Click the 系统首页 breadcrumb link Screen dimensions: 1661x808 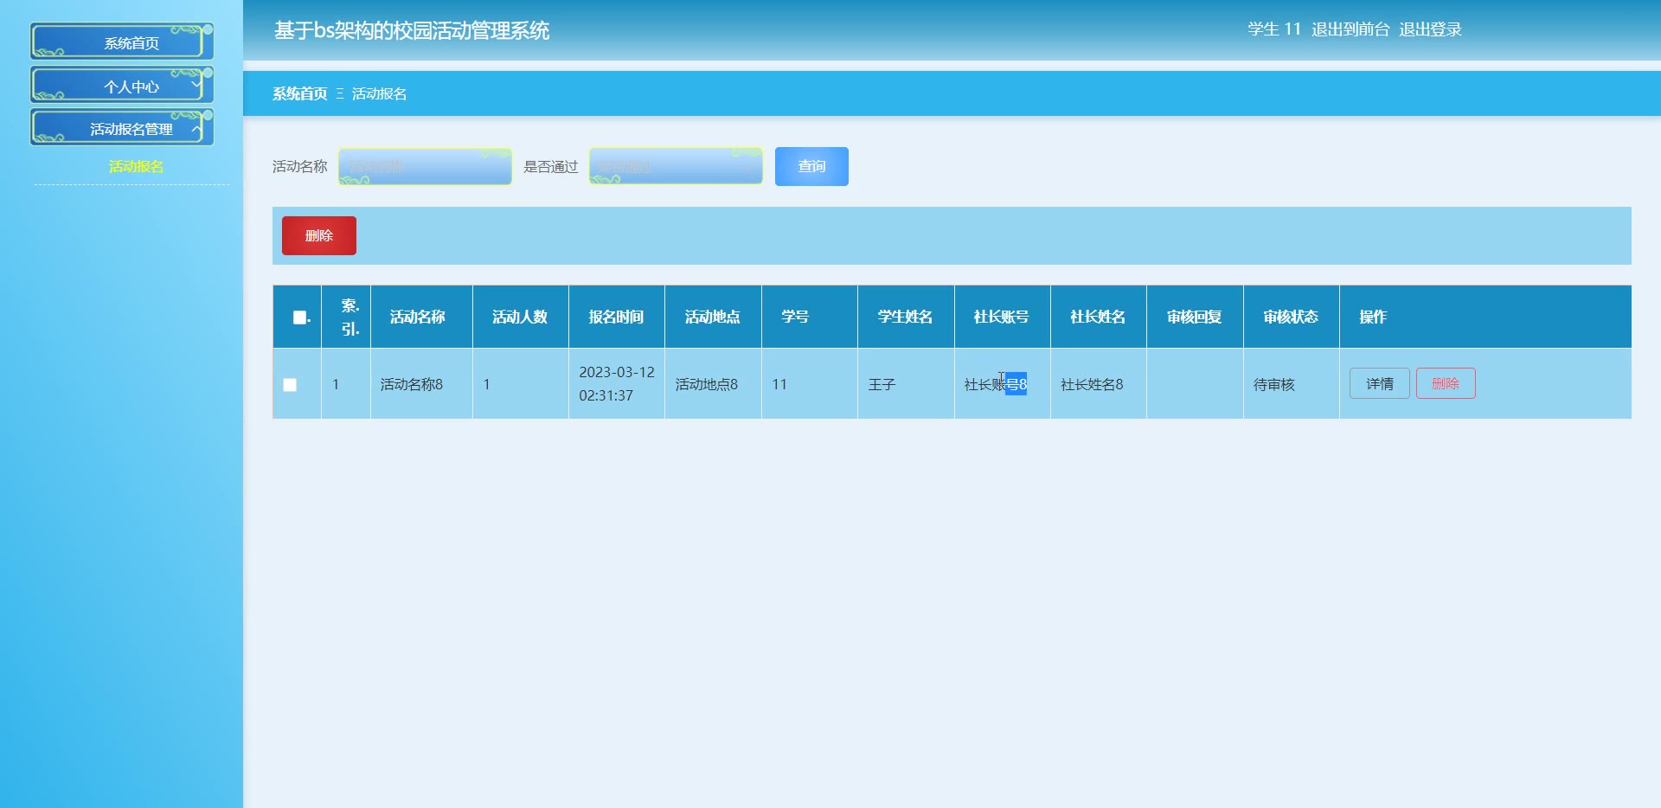pyautogui.click(x=299, y=93)
